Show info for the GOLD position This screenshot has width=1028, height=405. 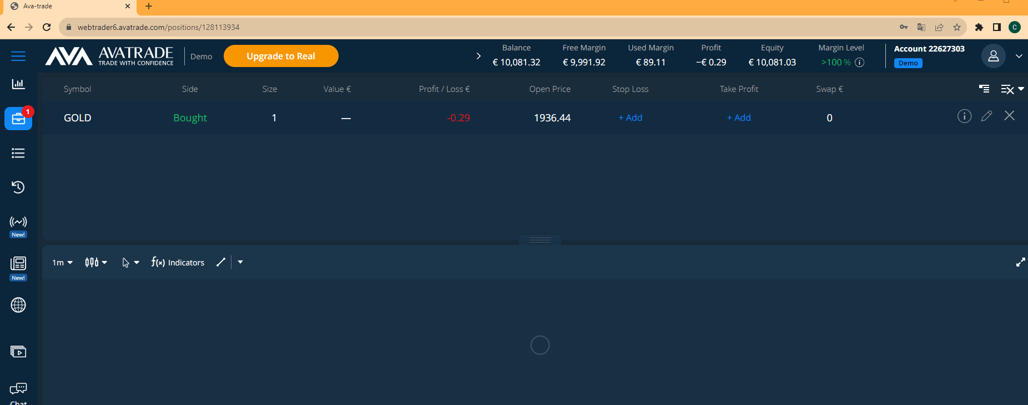coord(965,116)
